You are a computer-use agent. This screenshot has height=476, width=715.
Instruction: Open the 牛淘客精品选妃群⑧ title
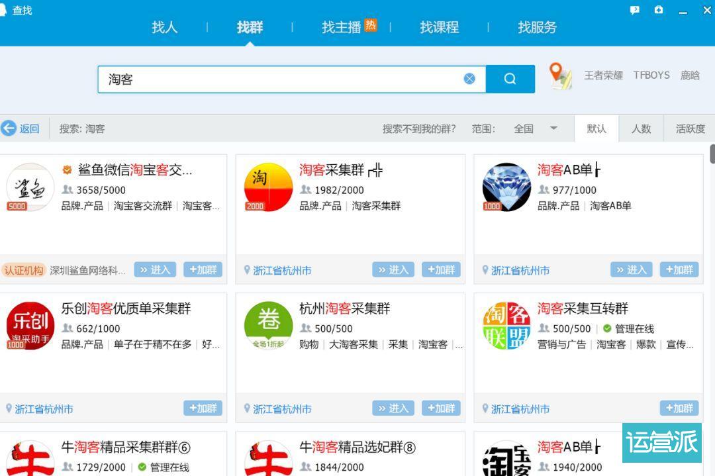[x=358, y=448]
